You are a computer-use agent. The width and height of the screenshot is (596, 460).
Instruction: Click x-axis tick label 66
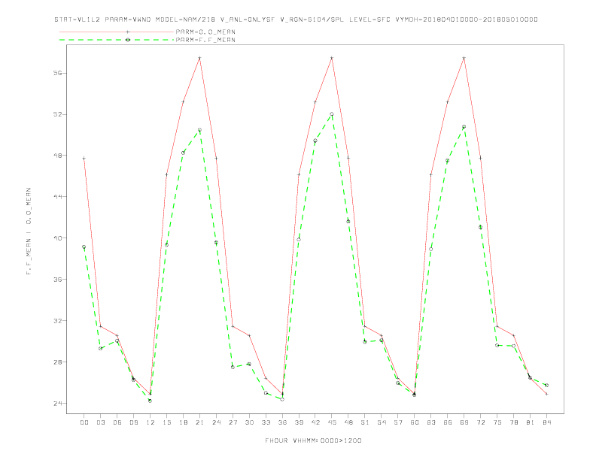[x=448, y=422]
